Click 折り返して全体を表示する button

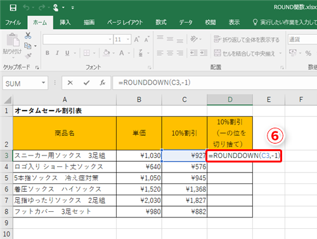247,39
